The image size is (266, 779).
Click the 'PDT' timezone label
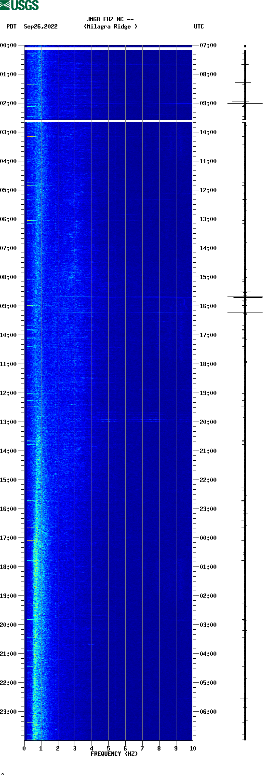[x=11, y=27]
